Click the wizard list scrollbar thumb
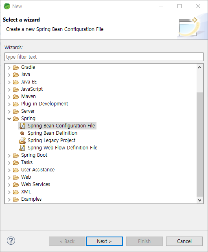Screen dimensions: 208x252 pyautogui.click(x=199, y=145)
